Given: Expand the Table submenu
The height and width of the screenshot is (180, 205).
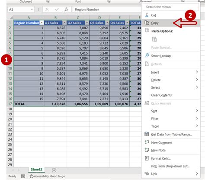Looking at the screenshot, I should (x=197, y=126).
